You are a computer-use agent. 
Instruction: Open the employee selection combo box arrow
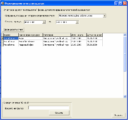(x=105, y=16)
